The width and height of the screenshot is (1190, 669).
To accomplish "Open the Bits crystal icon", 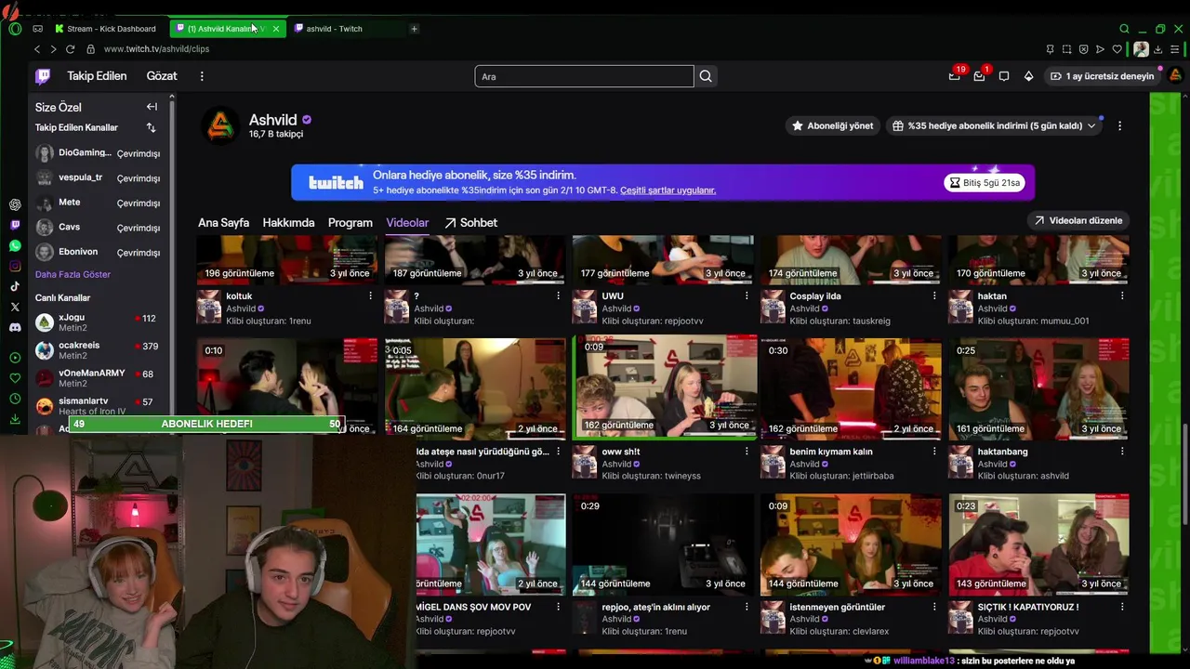I will pyautogui.click(x=1028, y=76).
